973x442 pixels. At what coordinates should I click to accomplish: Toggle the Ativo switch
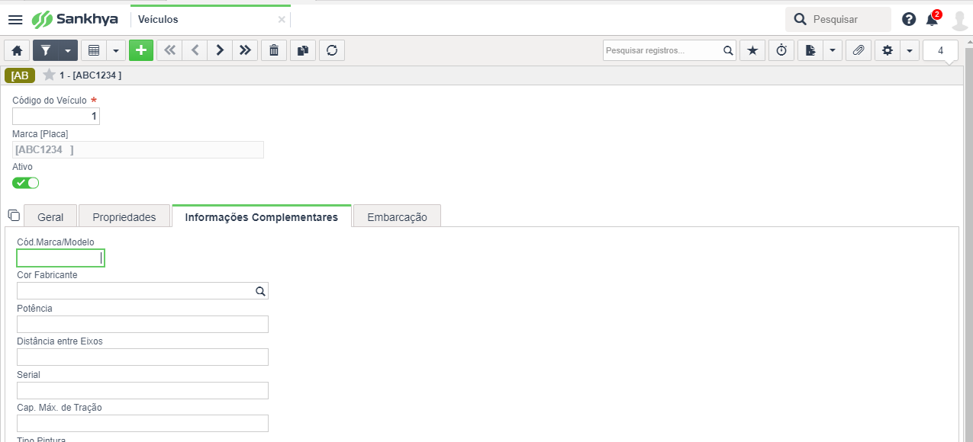pyautogui.click(x=25, y=183)
